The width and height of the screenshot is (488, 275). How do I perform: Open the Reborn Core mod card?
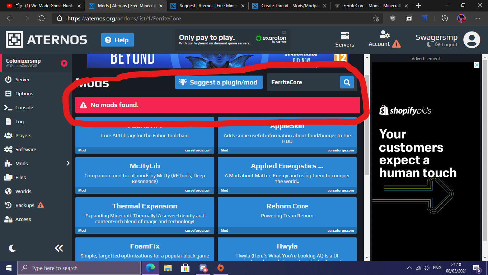287,216
